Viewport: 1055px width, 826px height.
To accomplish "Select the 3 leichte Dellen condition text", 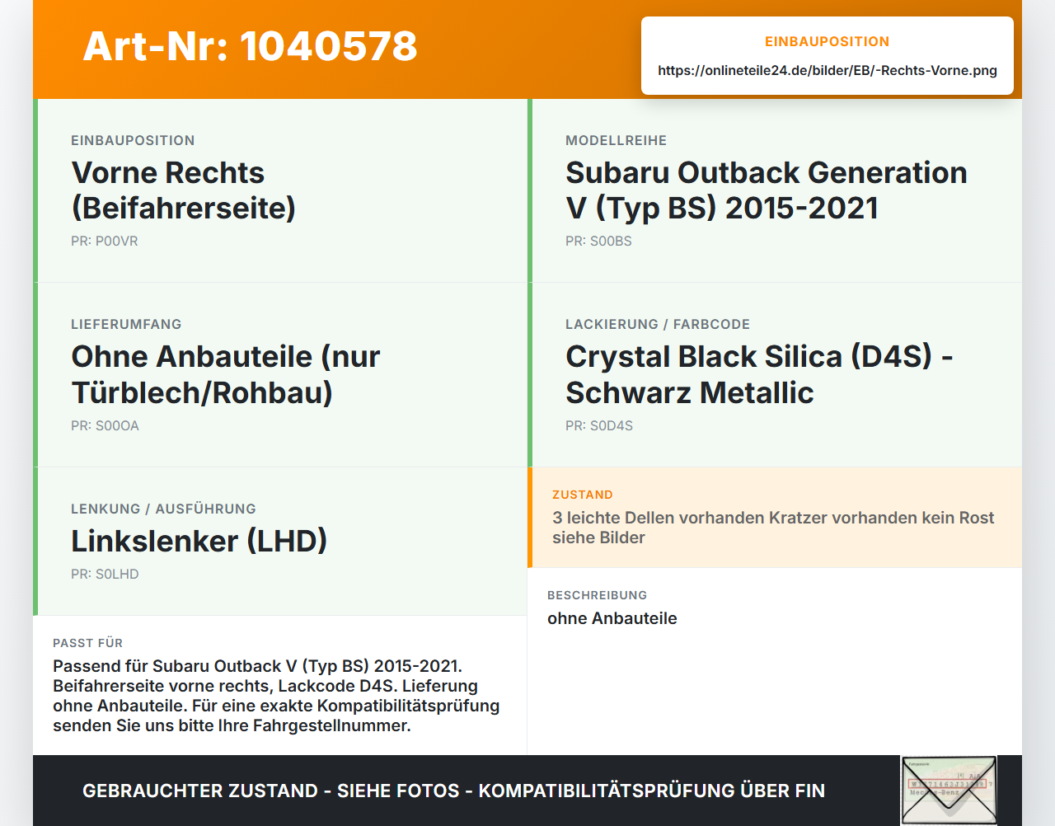I will click(773, 528).
